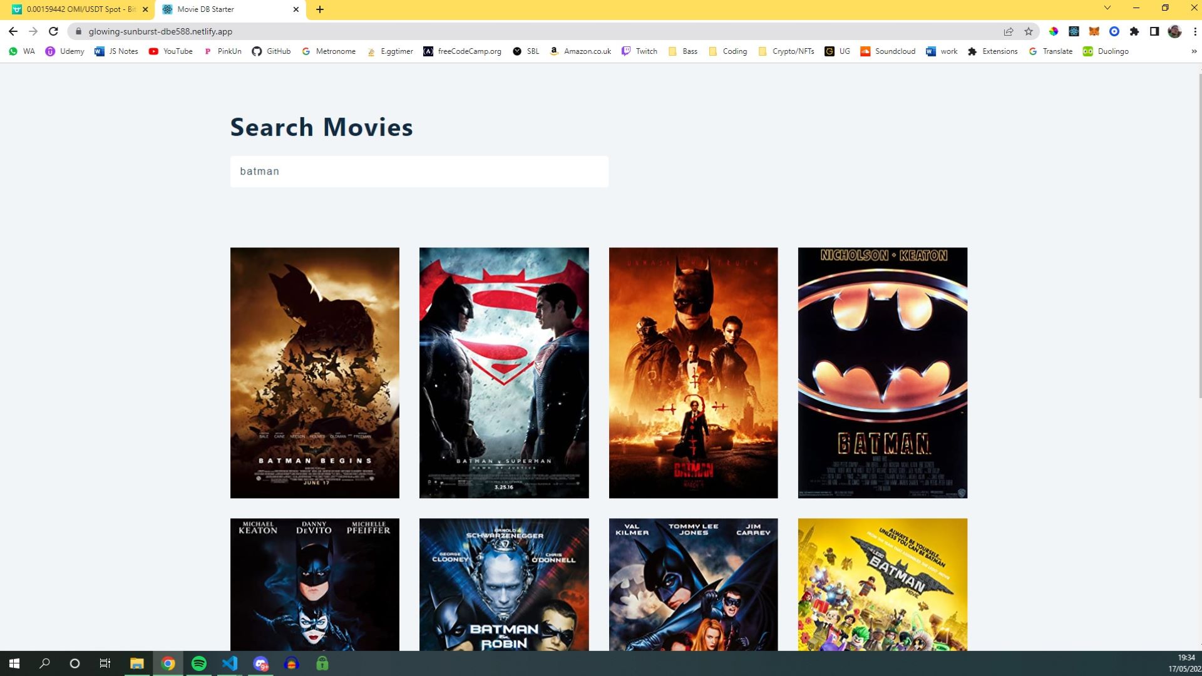Open Discord from the taskbar
The image size is (1202, 676).
click(x=260, y=663)
